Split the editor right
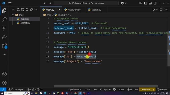 [161, 9]
